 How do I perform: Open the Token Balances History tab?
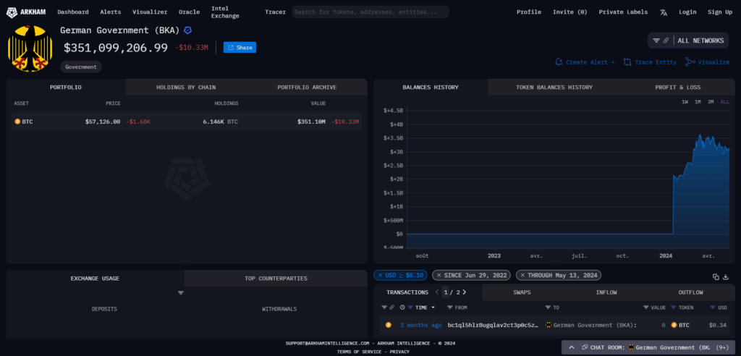(554, 88)
